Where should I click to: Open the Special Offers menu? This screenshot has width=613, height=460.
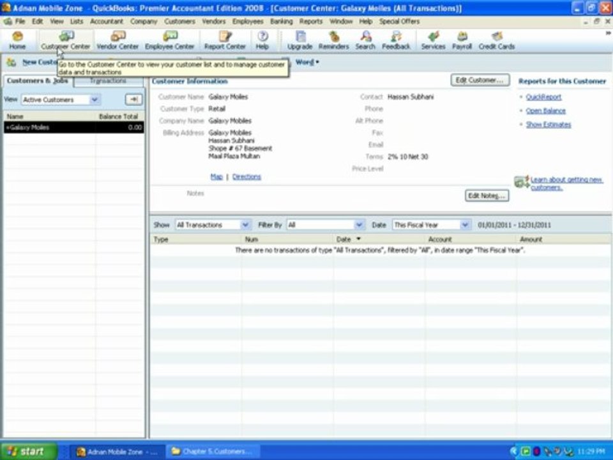[x=399, y=21]
